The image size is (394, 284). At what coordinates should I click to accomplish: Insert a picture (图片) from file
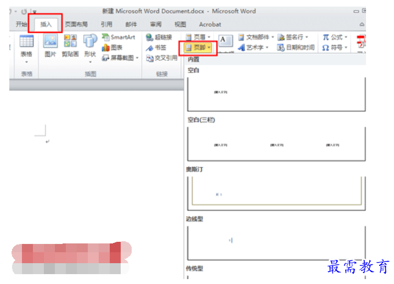[x=50, y=46]
